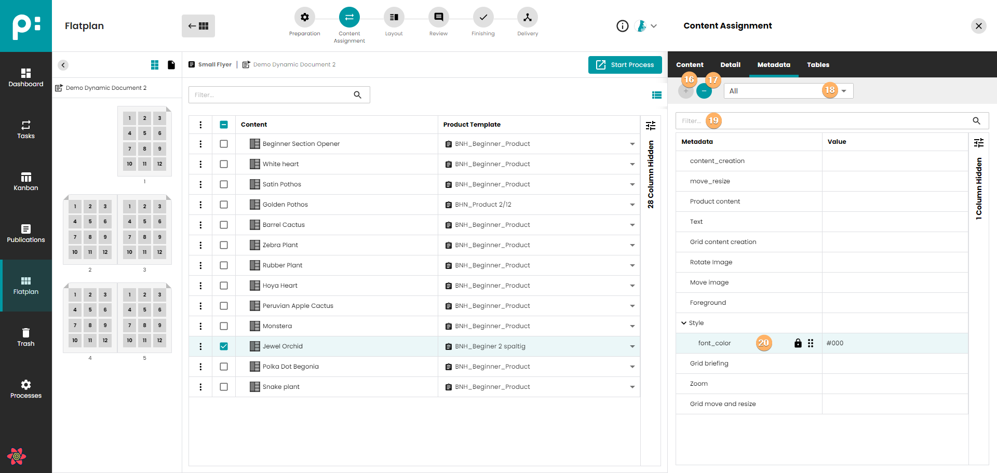Screen dimensions: 997x473
Task: Toggle the select-all checkbox in table header
Action: point(224,125)
